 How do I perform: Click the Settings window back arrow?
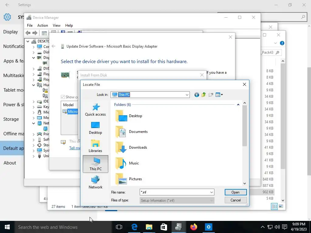click(7, 5)
